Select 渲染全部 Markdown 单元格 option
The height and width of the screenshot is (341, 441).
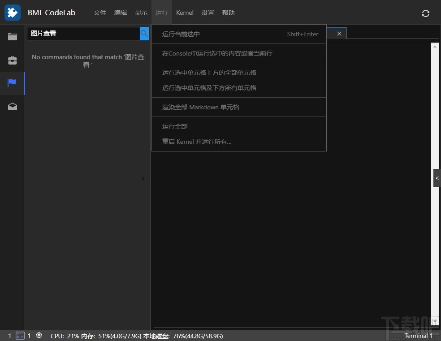201,107
